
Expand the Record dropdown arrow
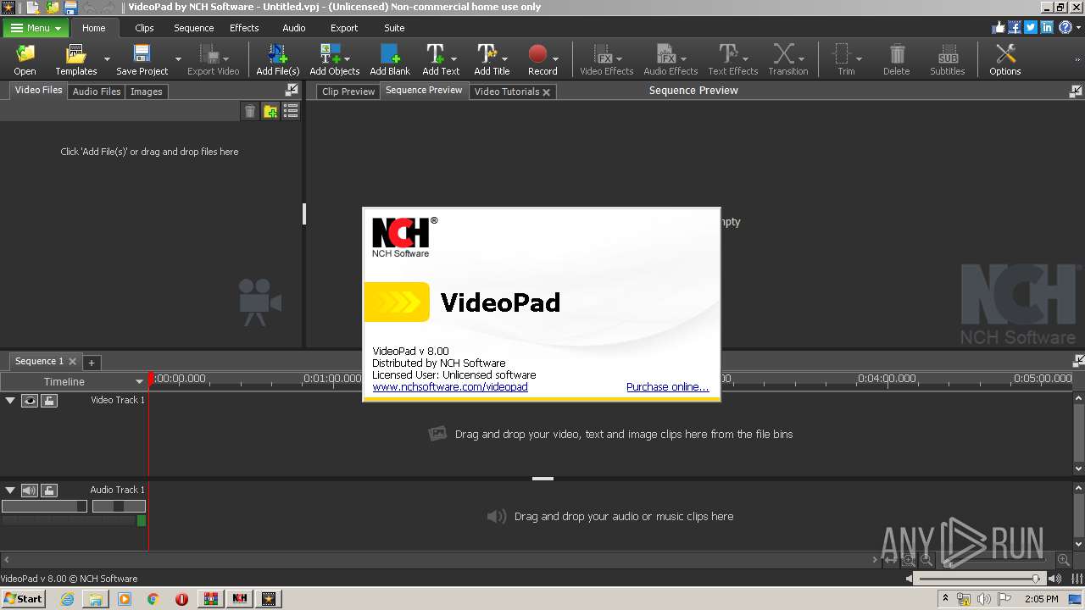coord(555,59)
